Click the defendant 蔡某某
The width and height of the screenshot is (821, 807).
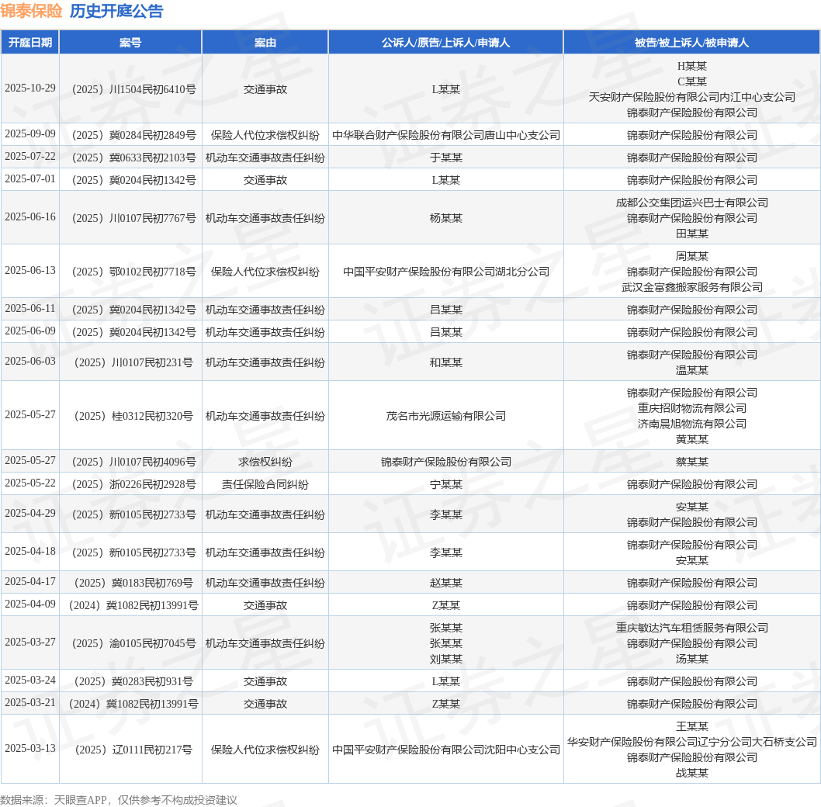(x=691, y=462)
